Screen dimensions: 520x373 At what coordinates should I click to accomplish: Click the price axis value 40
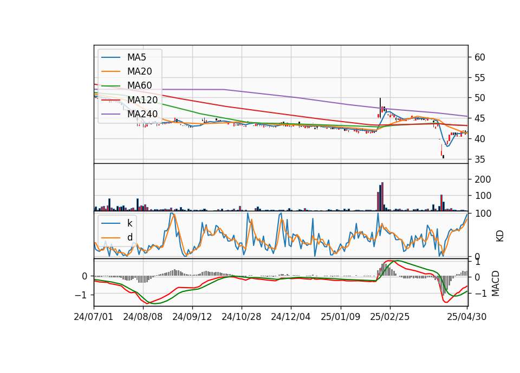[480, 139]
